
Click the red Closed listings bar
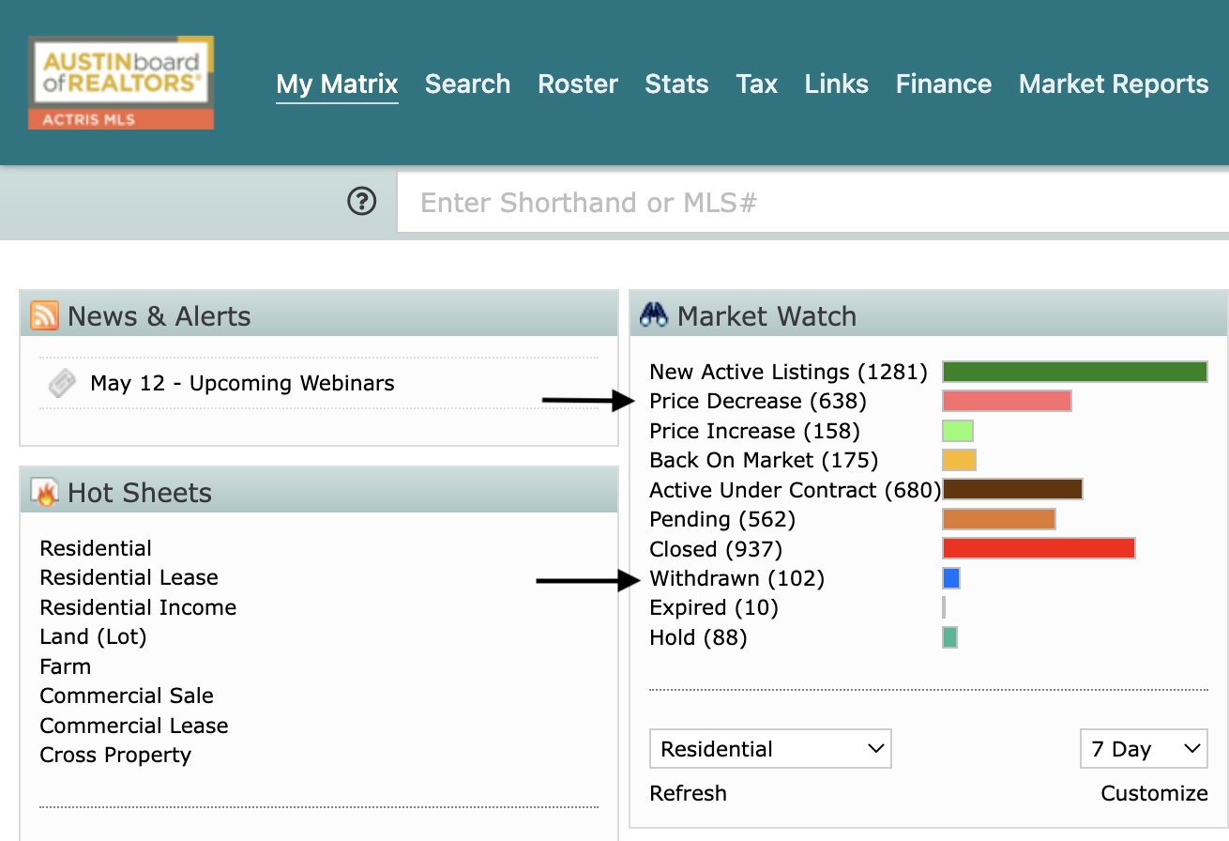tap(1039, 548)
